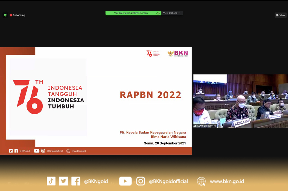This screenshot has width=288, height=191.
Task: Click the RAPBN 2022 title on the shared slide
Action: click(151, 95)
